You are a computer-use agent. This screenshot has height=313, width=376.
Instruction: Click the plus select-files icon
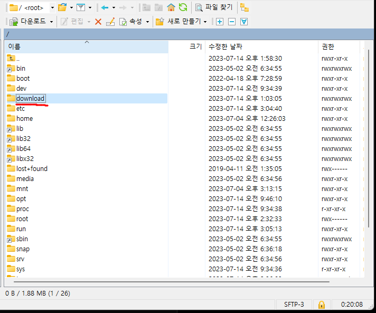point(220,22)
